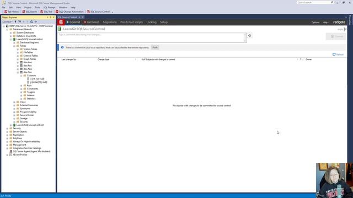
Task: Click the green LearnGitSQLSourceControl database icon in header
Action: pos(60,29)
